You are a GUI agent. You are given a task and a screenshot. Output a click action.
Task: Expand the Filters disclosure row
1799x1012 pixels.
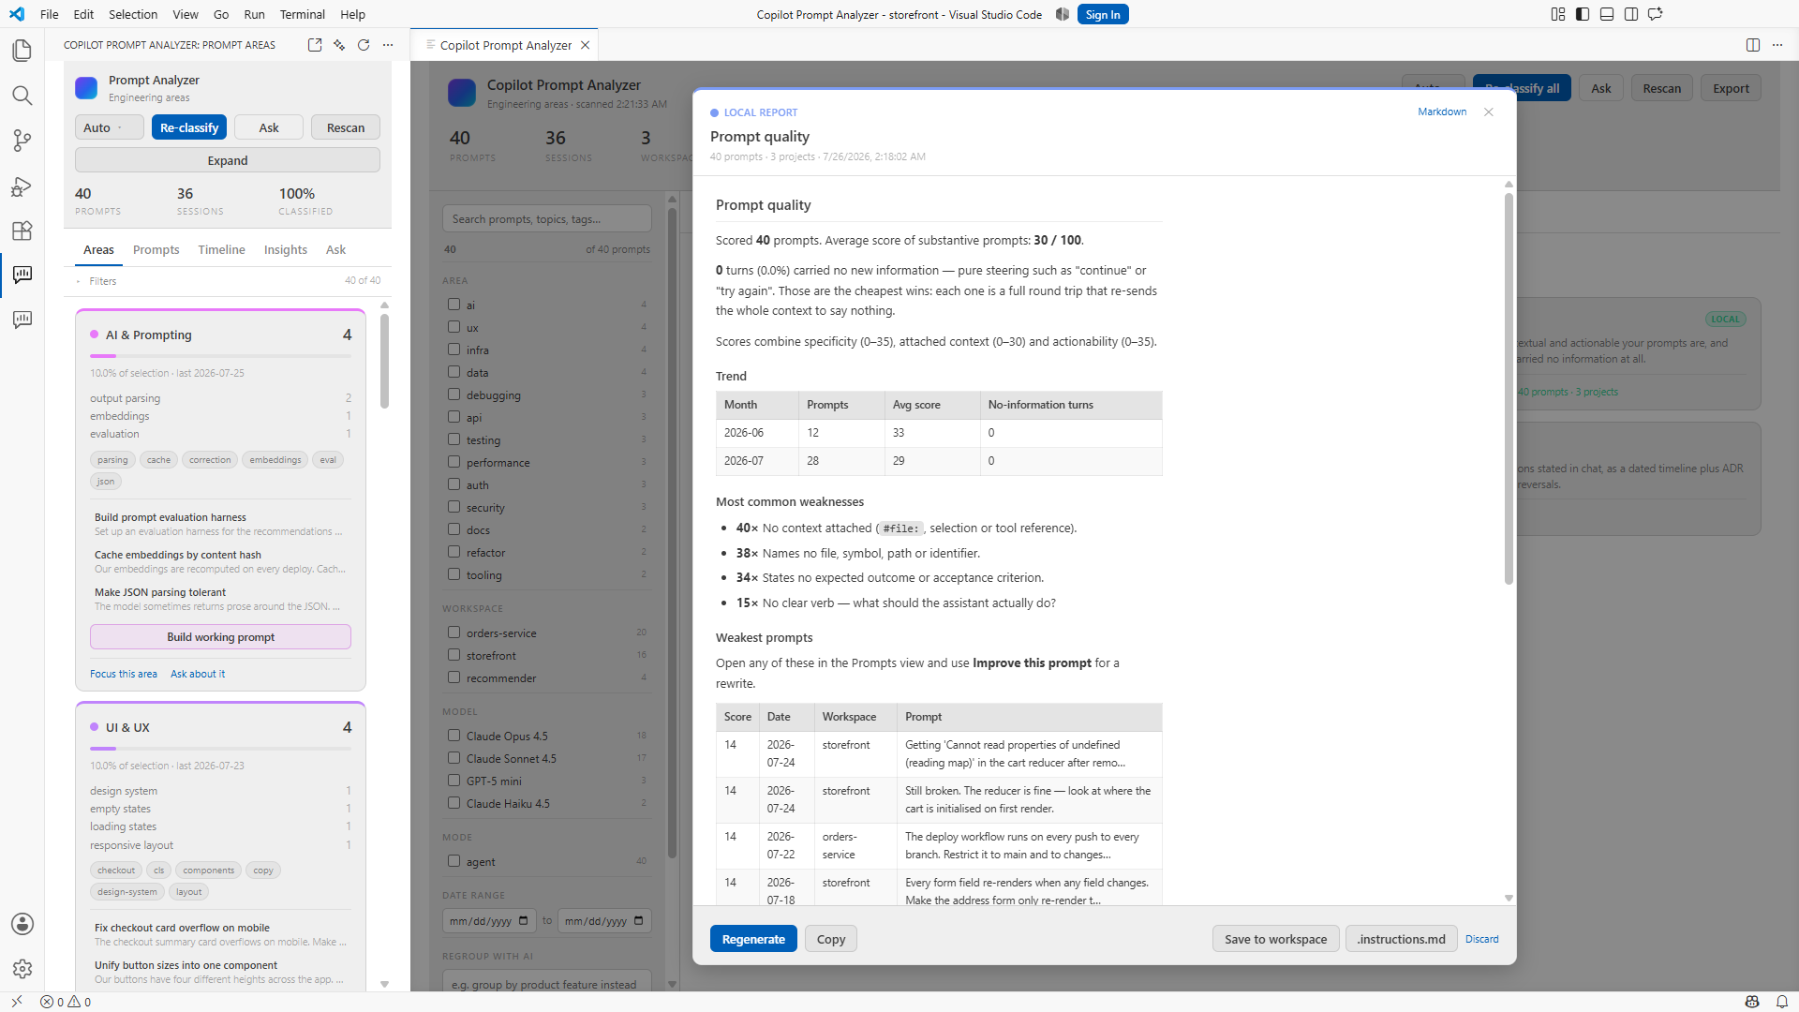[x=228, y=281]
